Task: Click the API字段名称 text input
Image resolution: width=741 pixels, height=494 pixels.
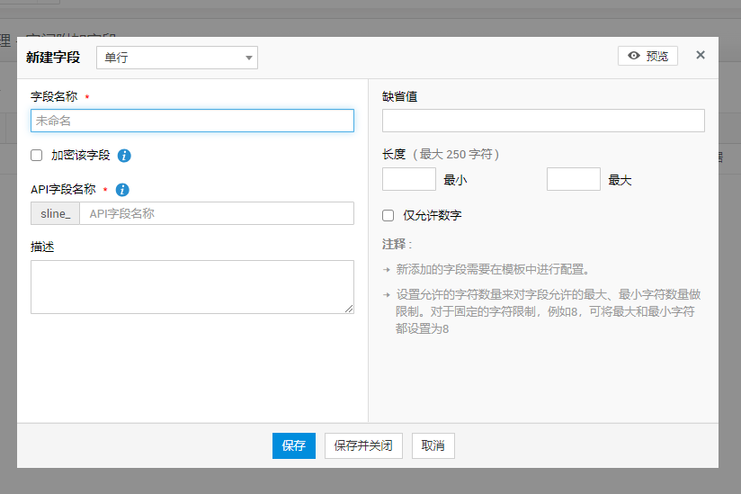Action: click(216, 213)
